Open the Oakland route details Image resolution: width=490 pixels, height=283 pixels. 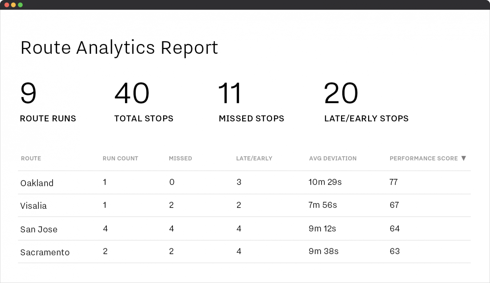pyautogui.click(x=37, y=183)
